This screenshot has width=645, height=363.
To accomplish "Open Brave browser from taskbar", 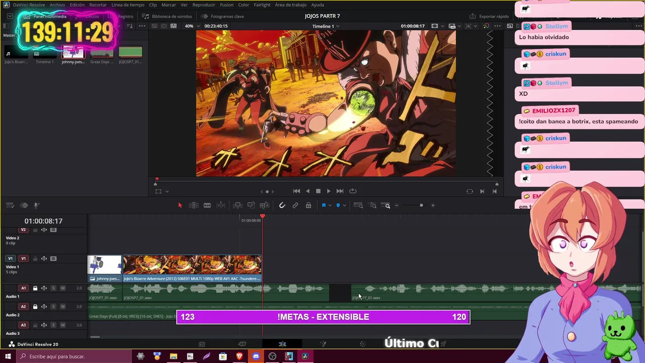I will coord(239,356).
